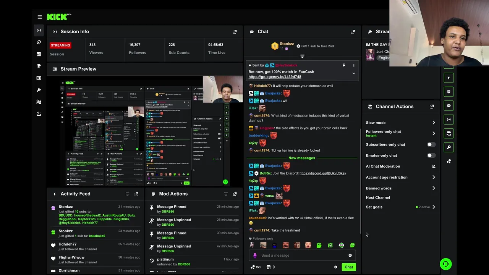Pop out the Activity Feed panel

point(136,194)
